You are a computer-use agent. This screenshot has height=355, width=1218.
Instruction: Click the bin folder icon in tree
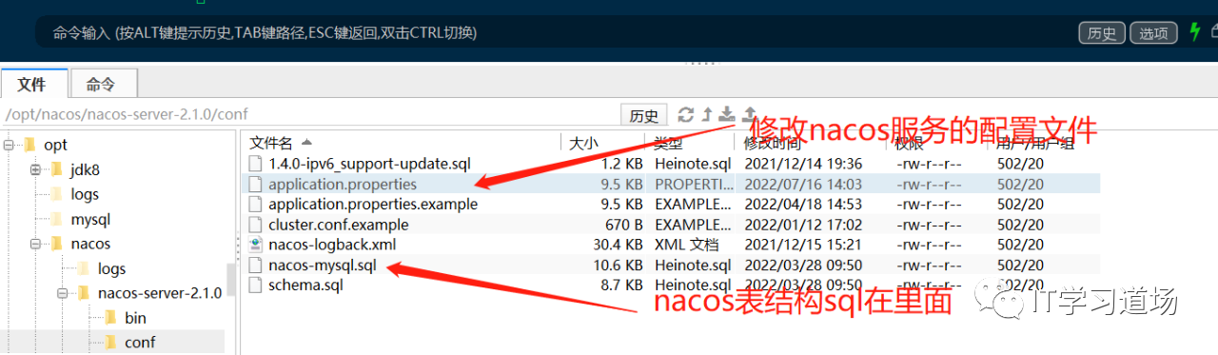pyautogui.click(x=109, y=318)
